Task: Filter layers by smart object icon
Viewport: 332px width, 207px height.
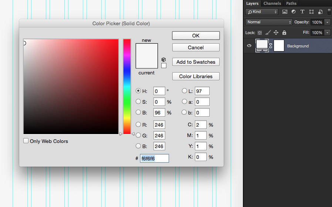Action: [x=321, y=12]
